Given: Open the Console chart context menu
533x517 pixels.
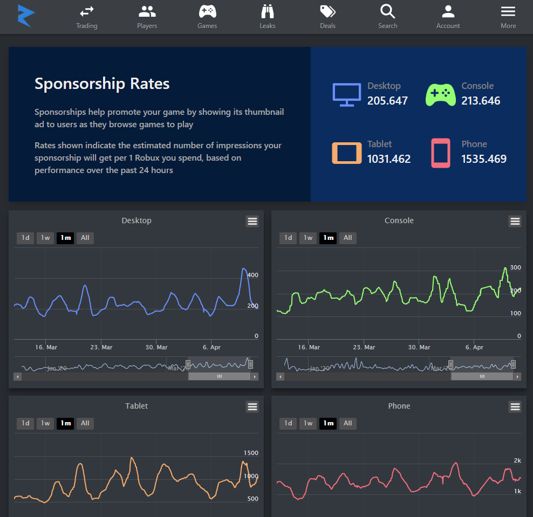Looking at the screenshot, I should (515, 222).
